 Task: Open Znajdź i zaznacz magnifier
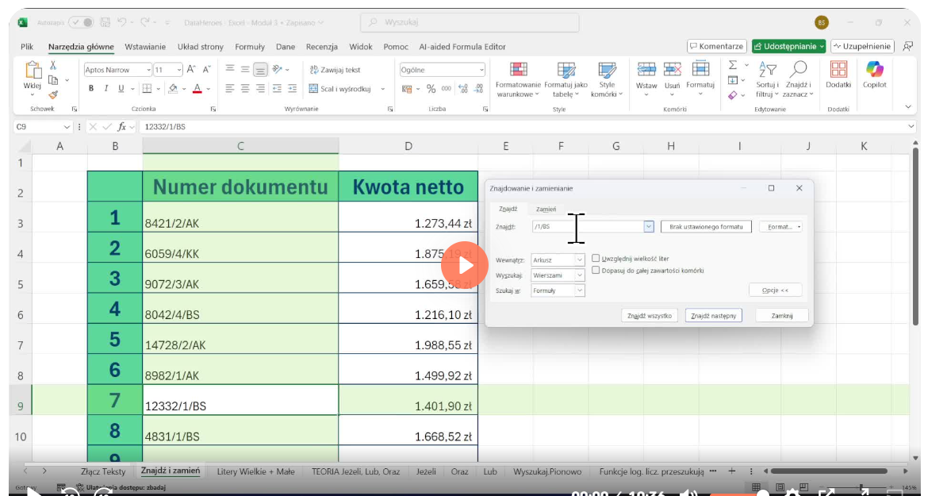pos(798,79)
